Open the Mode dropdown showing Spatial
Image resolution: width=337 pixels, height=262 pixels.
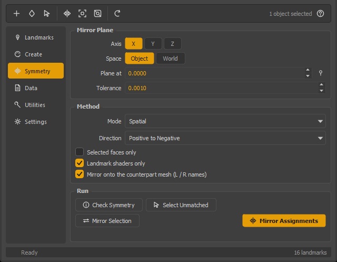tap(225, 121)
